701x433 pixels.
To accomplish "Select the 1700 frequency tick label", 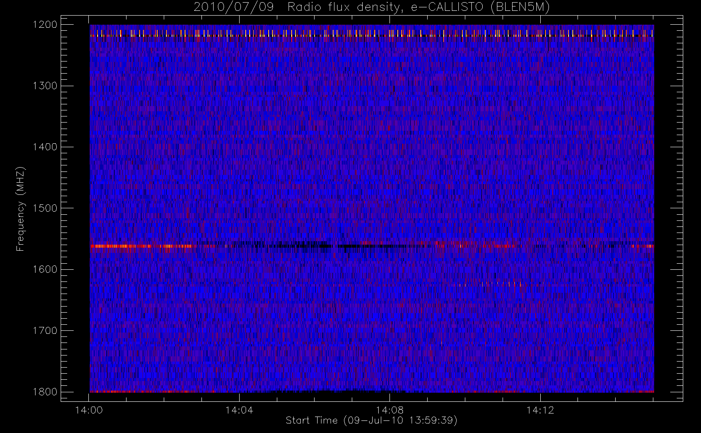I will coord(45,331).
